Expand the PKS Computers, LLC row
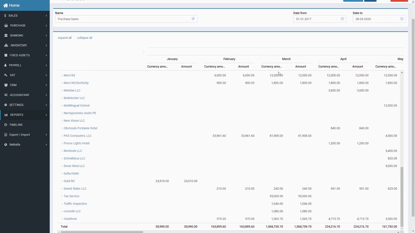 tap(62, 136)
